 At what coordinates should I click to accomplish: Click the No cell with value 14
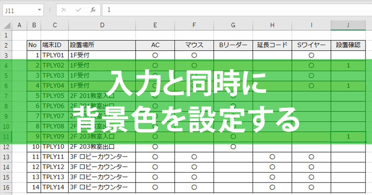[x=34, y=188]
